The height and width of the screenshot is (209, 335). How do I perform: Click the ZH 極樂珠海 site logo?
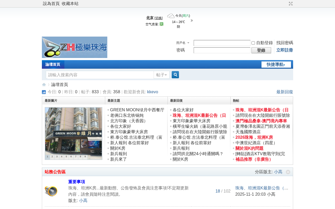(75, 47)
